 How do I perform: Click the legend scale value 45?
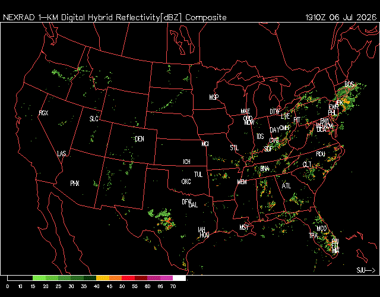[x=109, y=286]
